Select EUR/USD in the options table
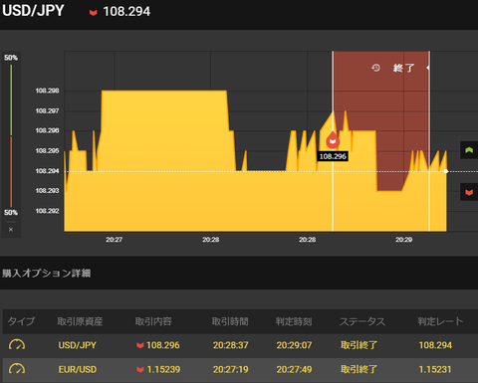 coord(78,369)
